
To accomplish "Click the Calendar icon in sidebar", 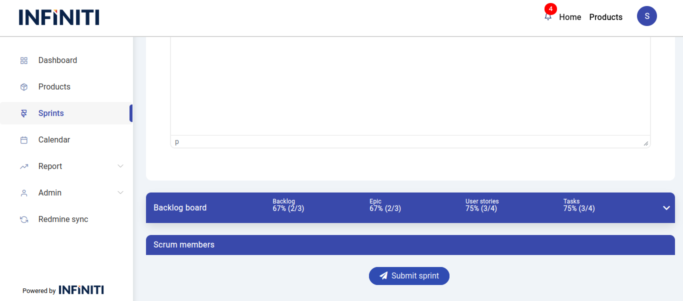I will pos(23,140).
